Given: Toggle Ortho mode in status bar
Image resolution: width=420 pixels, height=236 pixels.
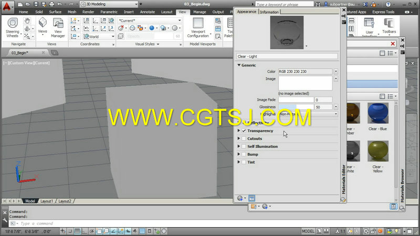Looking at the screenshot, I should click(x=84, y=231).
